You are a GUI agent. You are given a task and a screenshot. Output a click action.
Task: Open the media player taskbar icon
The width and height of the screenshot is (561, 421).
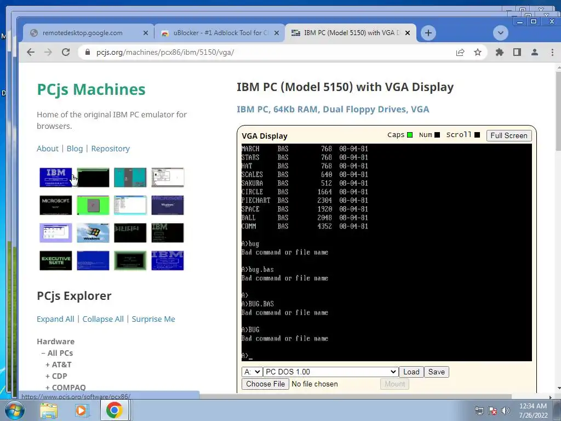81,411
